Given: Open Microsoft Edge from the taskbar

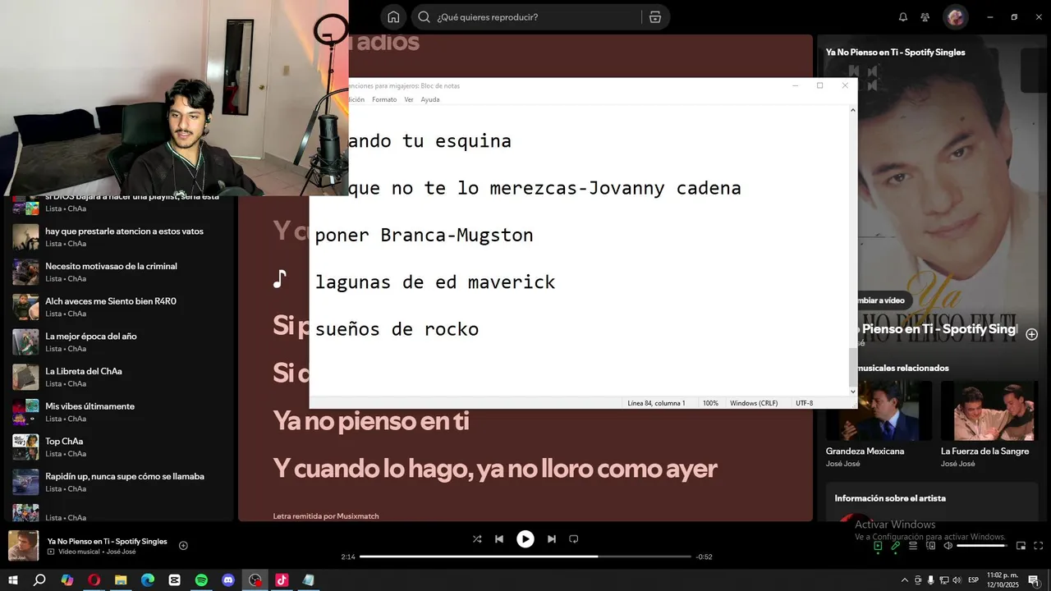Looking at the screenshot, I should (x=148, y=580).
